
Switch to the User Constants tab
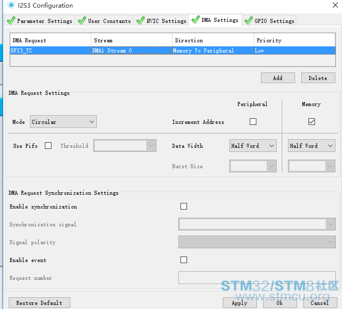tap(104, 20)
